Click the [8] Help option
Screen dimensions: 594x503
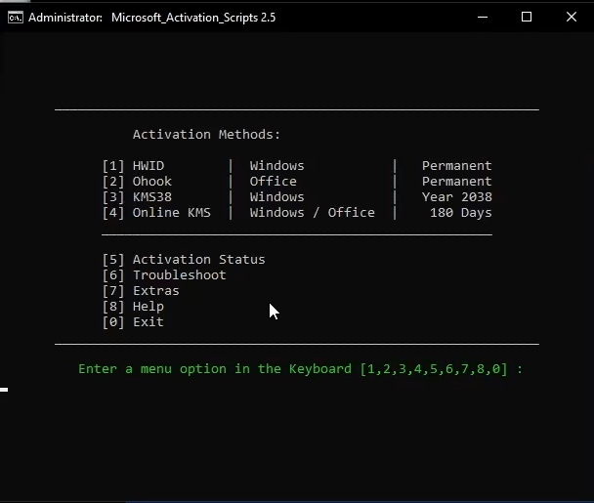(133, 307)
